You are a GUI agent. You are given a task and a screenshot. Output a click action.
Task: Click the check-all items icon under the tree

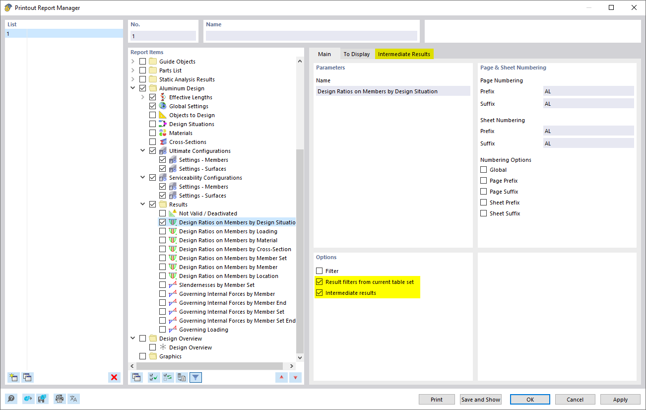click(153, 377)
